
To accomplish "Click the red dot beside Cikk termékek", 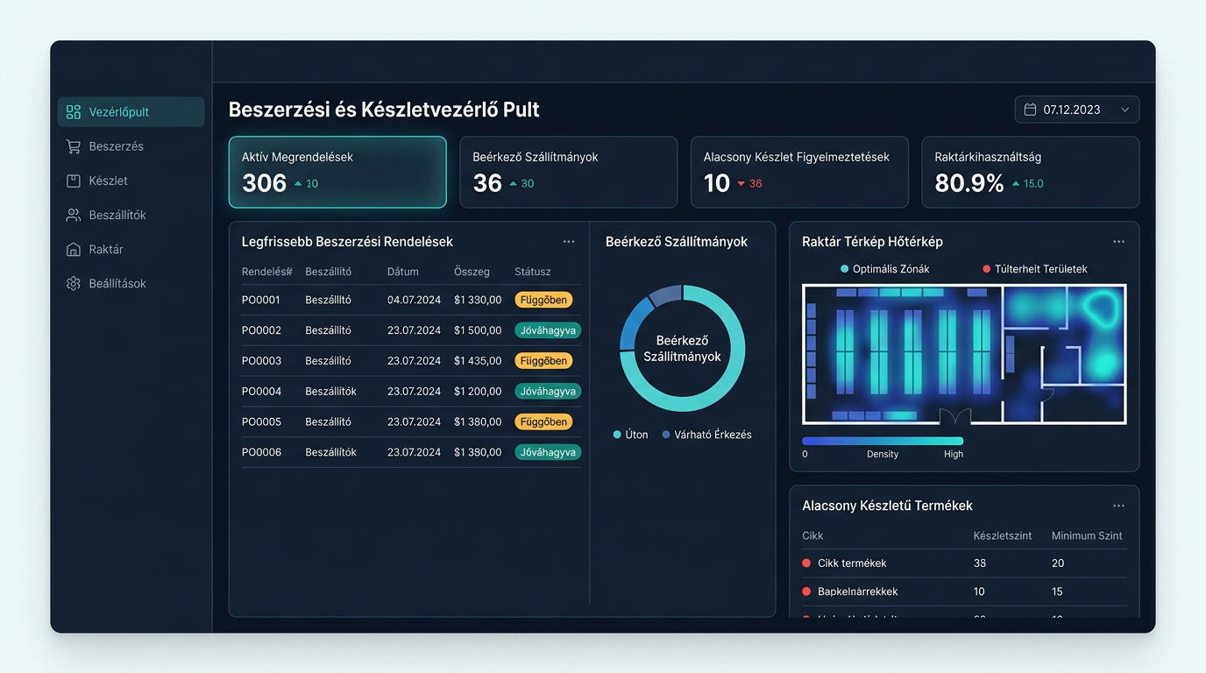I will [x=806, y=563].
